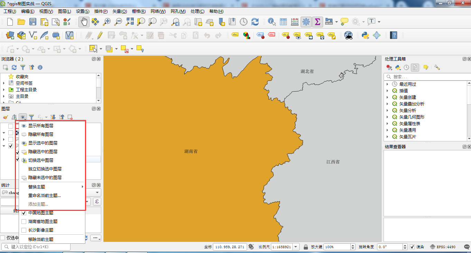Click the deselect features icon
471x253 pixels.
[124, 49]
